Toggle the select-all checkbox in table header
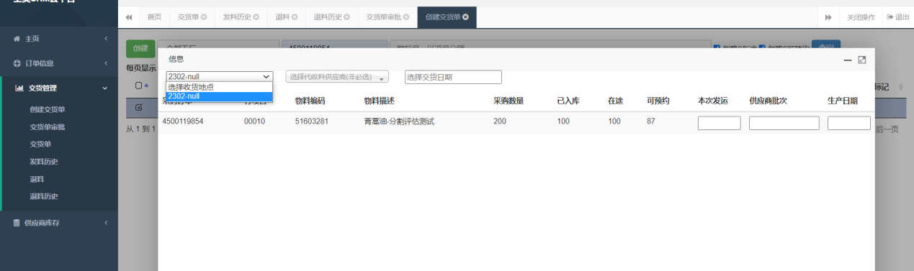The width and height of the screenshot is (914, 271). [139, 86]
